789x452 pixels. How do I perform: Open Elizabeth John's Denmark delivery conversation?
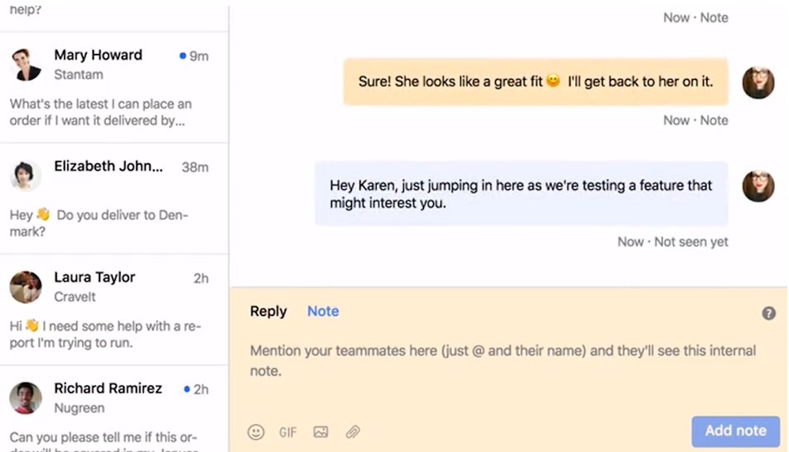click(x=114, y=199)
